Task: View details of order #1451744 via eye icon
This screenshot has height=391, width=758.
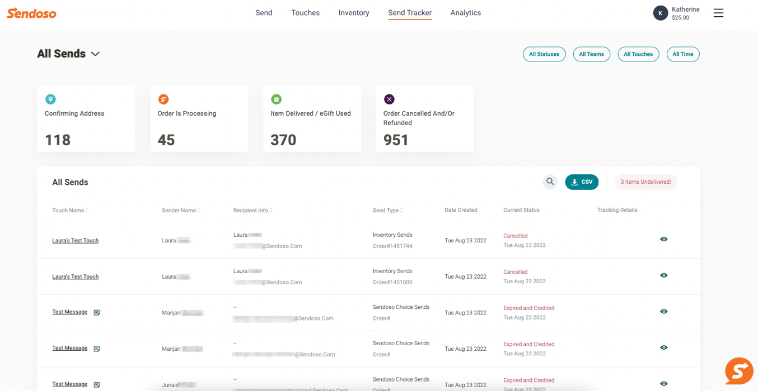Action: [663, 239]
